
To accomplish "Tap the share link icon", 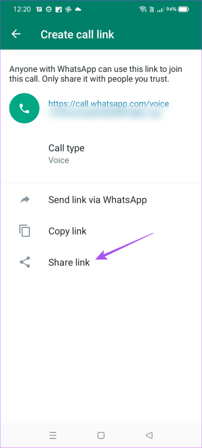I will pos(25,262).
